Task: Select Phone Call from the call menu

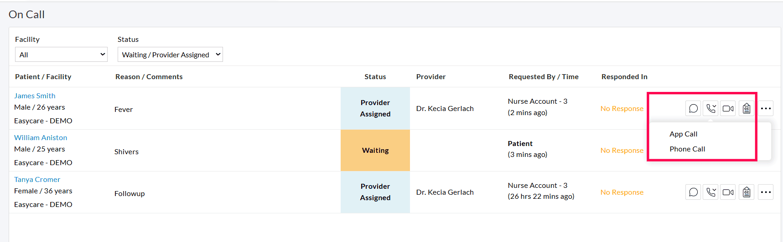Action: pos(687,149)
